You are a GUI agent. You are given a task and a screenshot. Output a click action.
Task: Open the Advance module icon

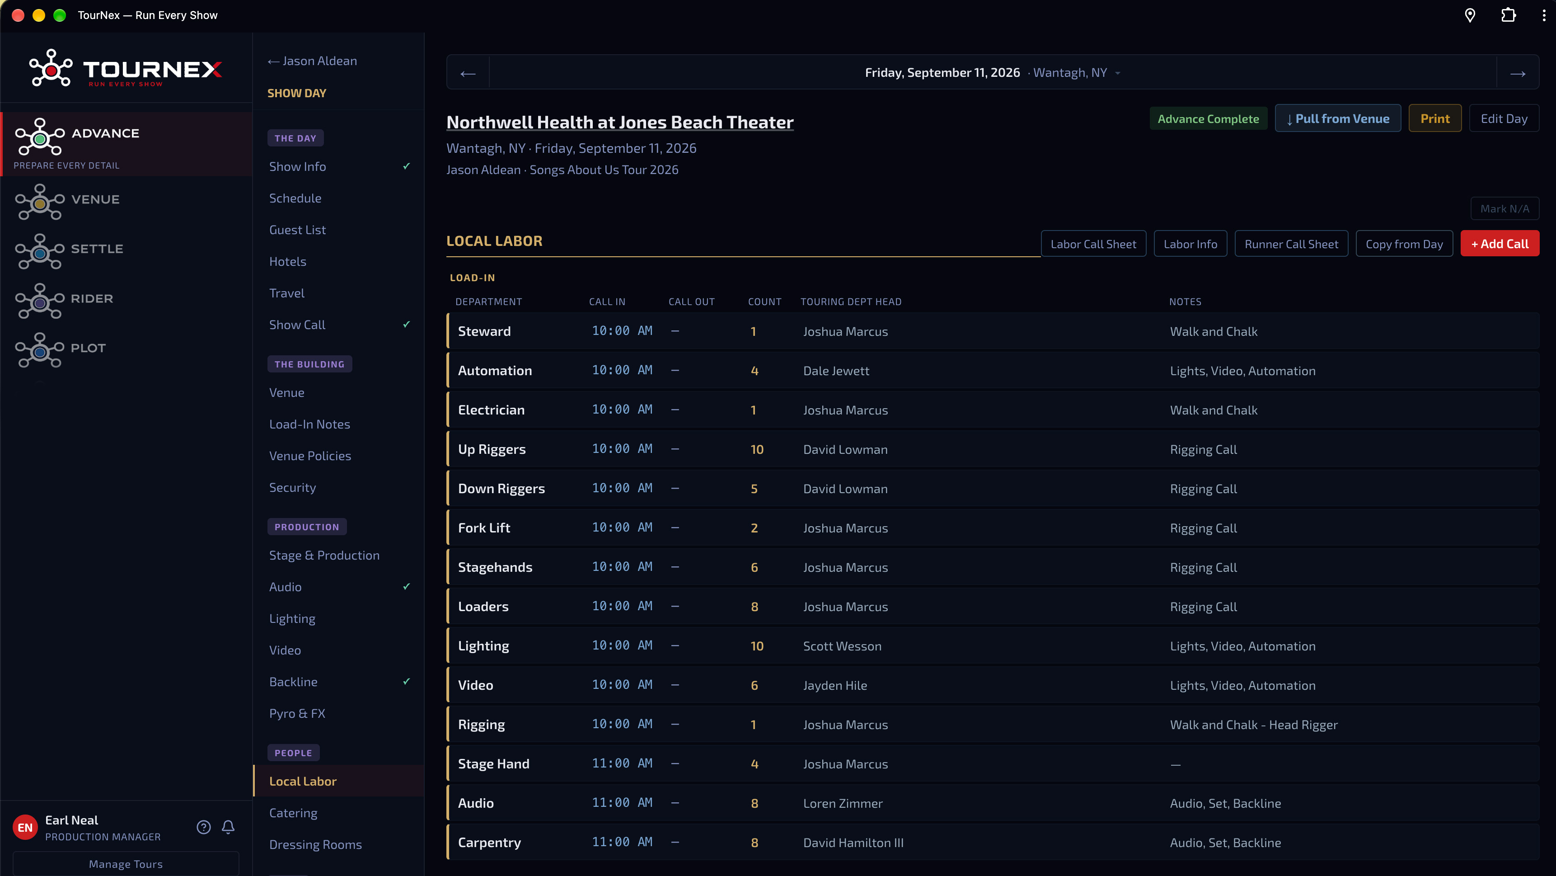pyautogui.click(x=40, y=136)
